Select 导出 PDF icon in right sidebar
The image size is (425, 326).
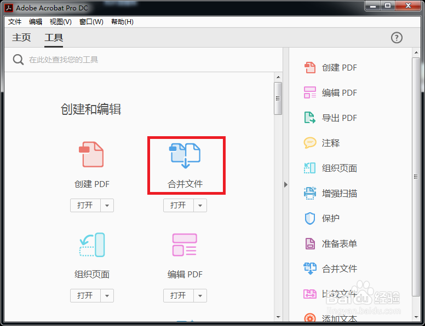pyautogui.click(x=310, y=118)
